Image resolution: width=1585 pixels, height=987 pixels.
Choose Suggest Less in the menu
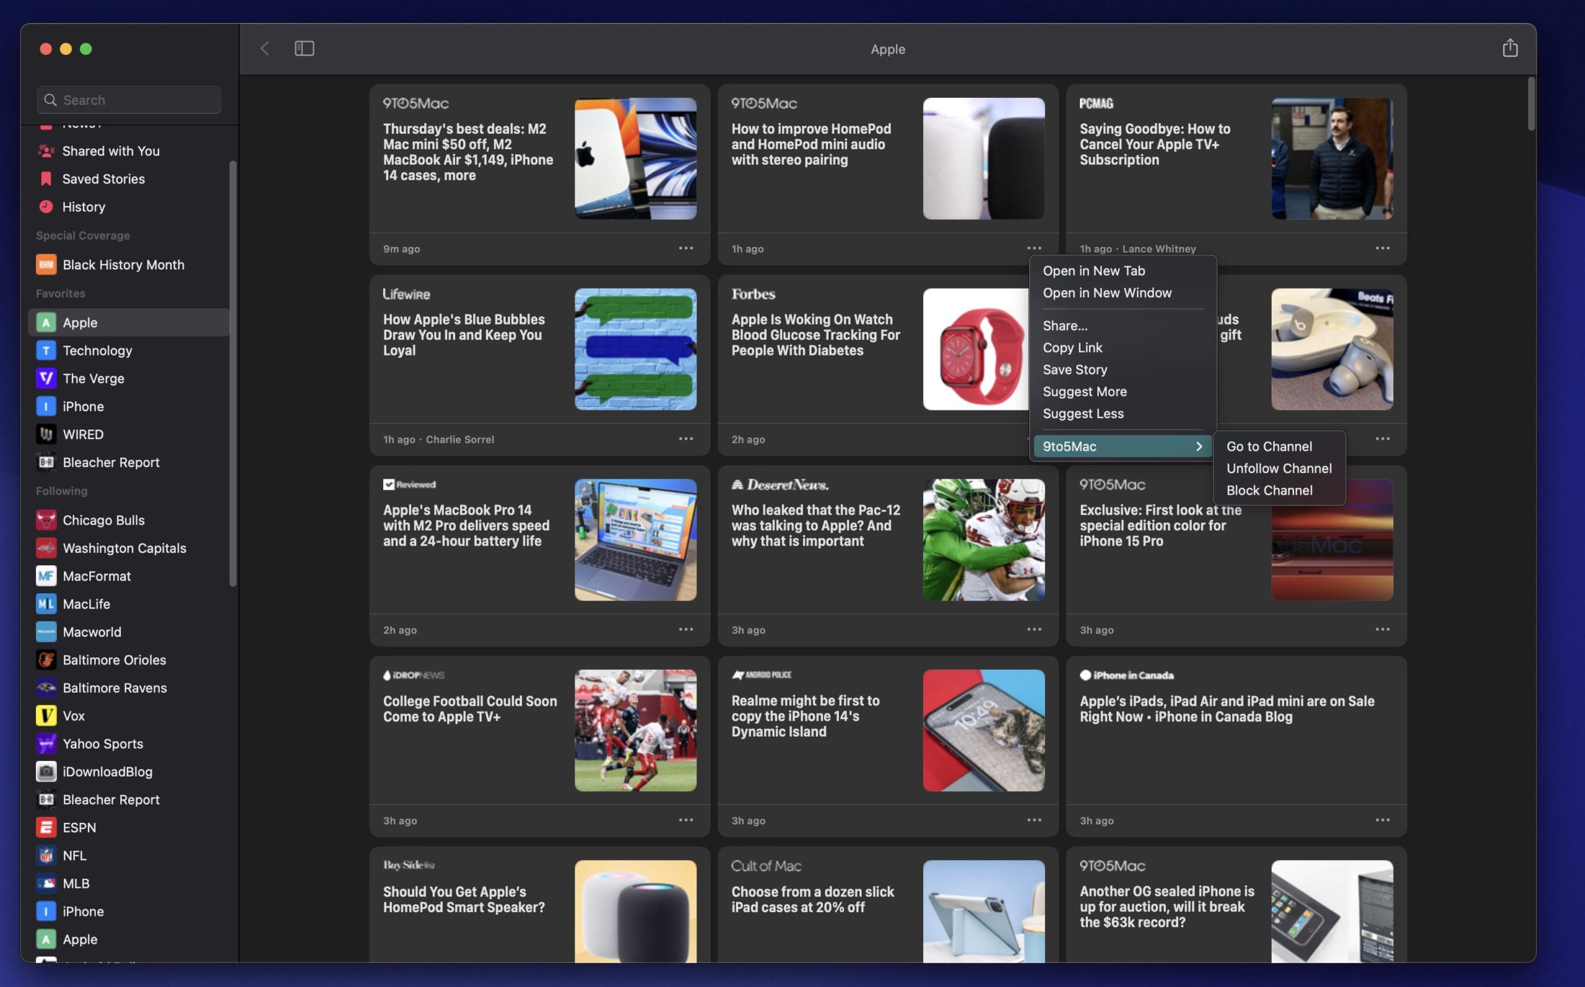pyautogui.click(x=1123, y=414)
